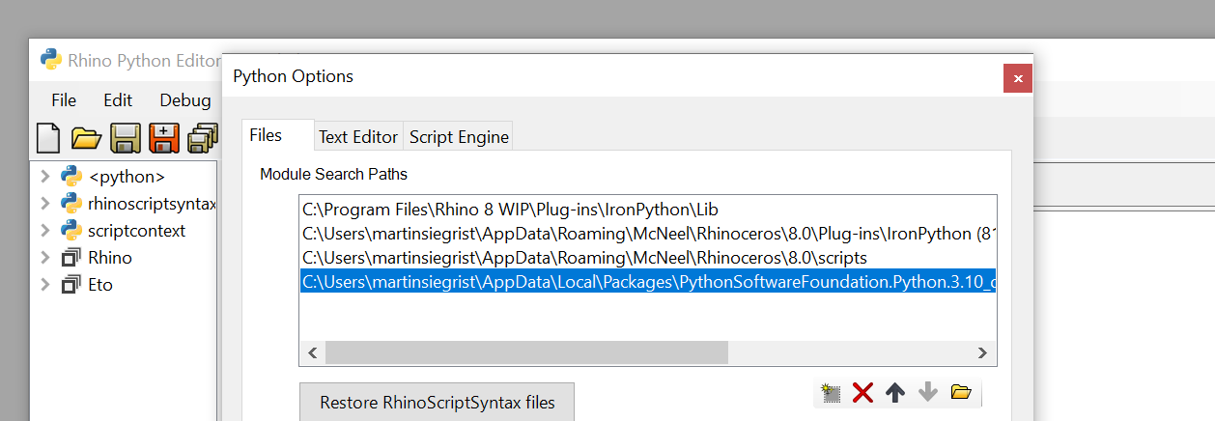Expand the Rhino tree node

coord(44,258)
